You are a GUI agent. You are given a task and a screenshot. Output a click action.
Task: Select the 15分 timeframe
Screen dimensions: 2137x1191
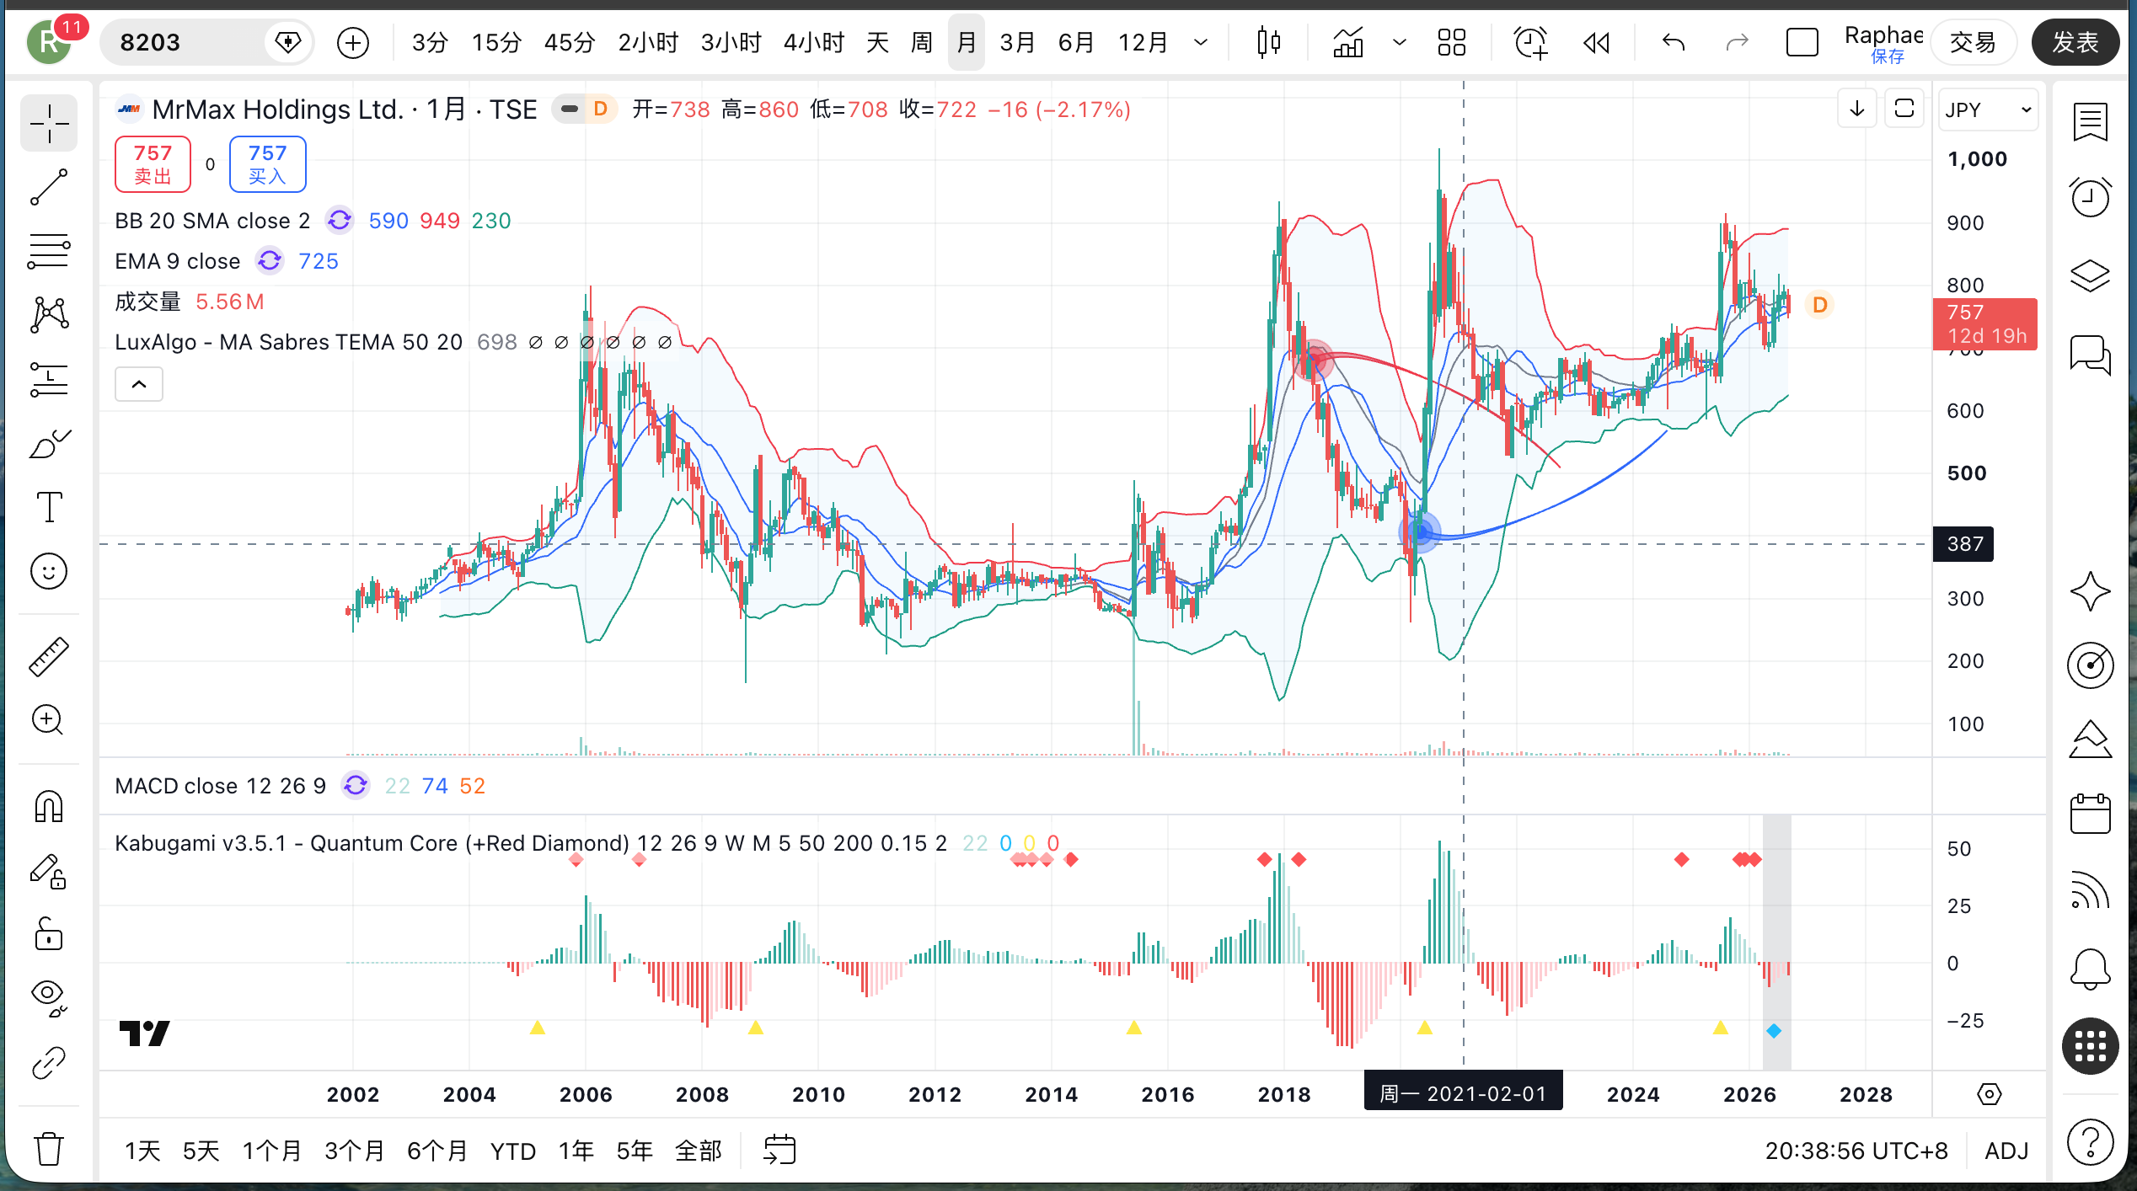(x=496, y=42)
